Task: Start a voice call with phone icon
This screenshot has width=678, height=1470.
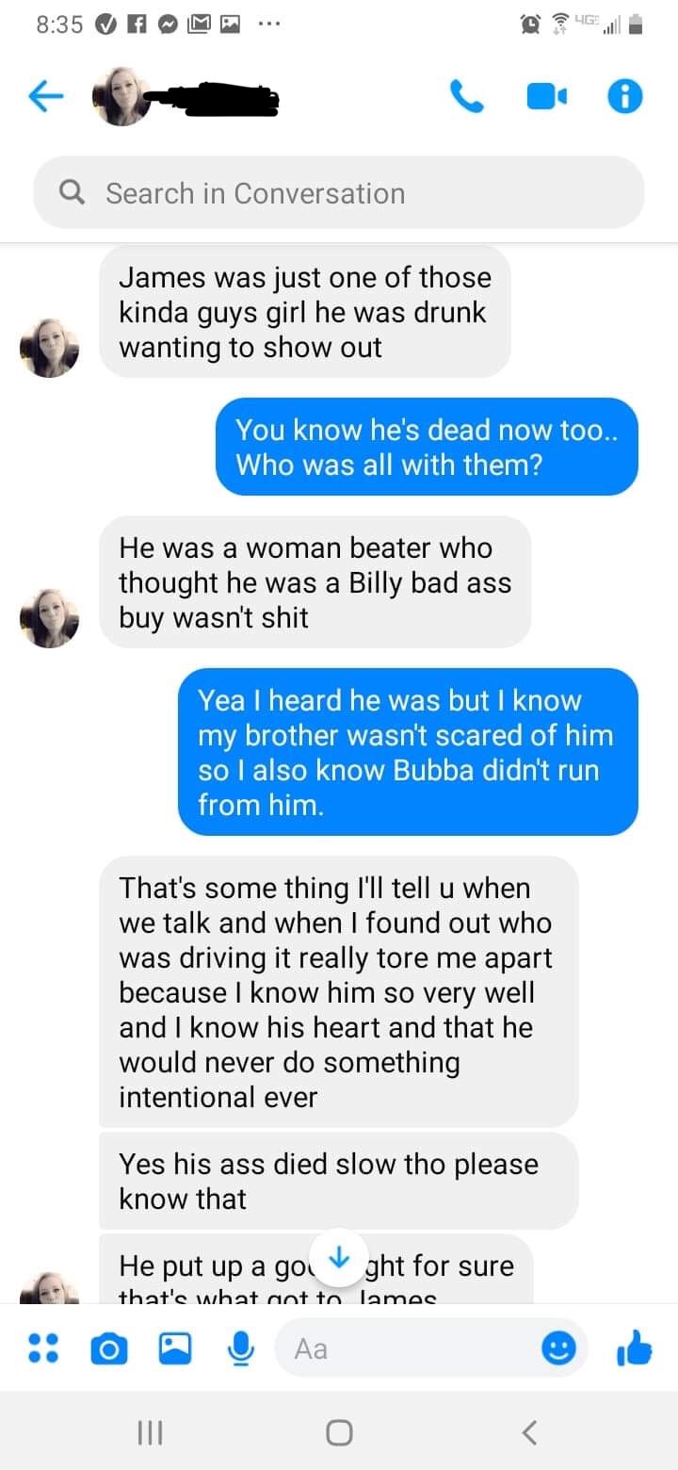Action: click(x=466, y=96)
